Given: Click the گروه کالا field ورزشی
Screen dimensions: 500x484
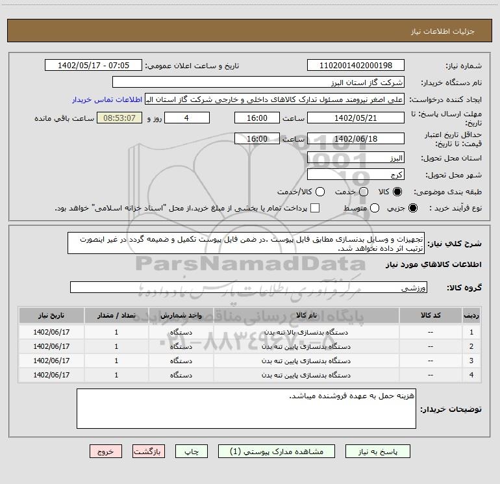Looking at the screenshot, I should click(249, 287).
